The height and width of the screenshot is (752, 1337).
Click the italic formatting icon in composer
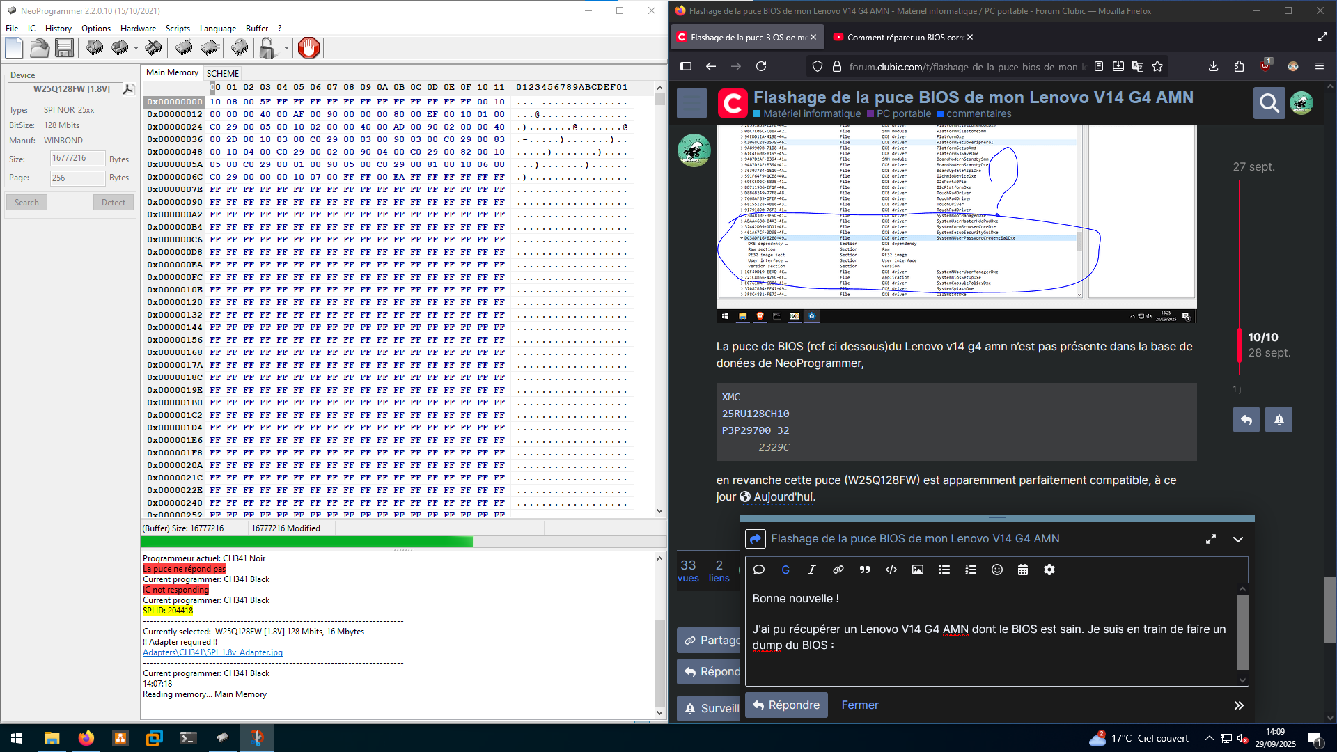pyautogui.click(x=812, y=570)
